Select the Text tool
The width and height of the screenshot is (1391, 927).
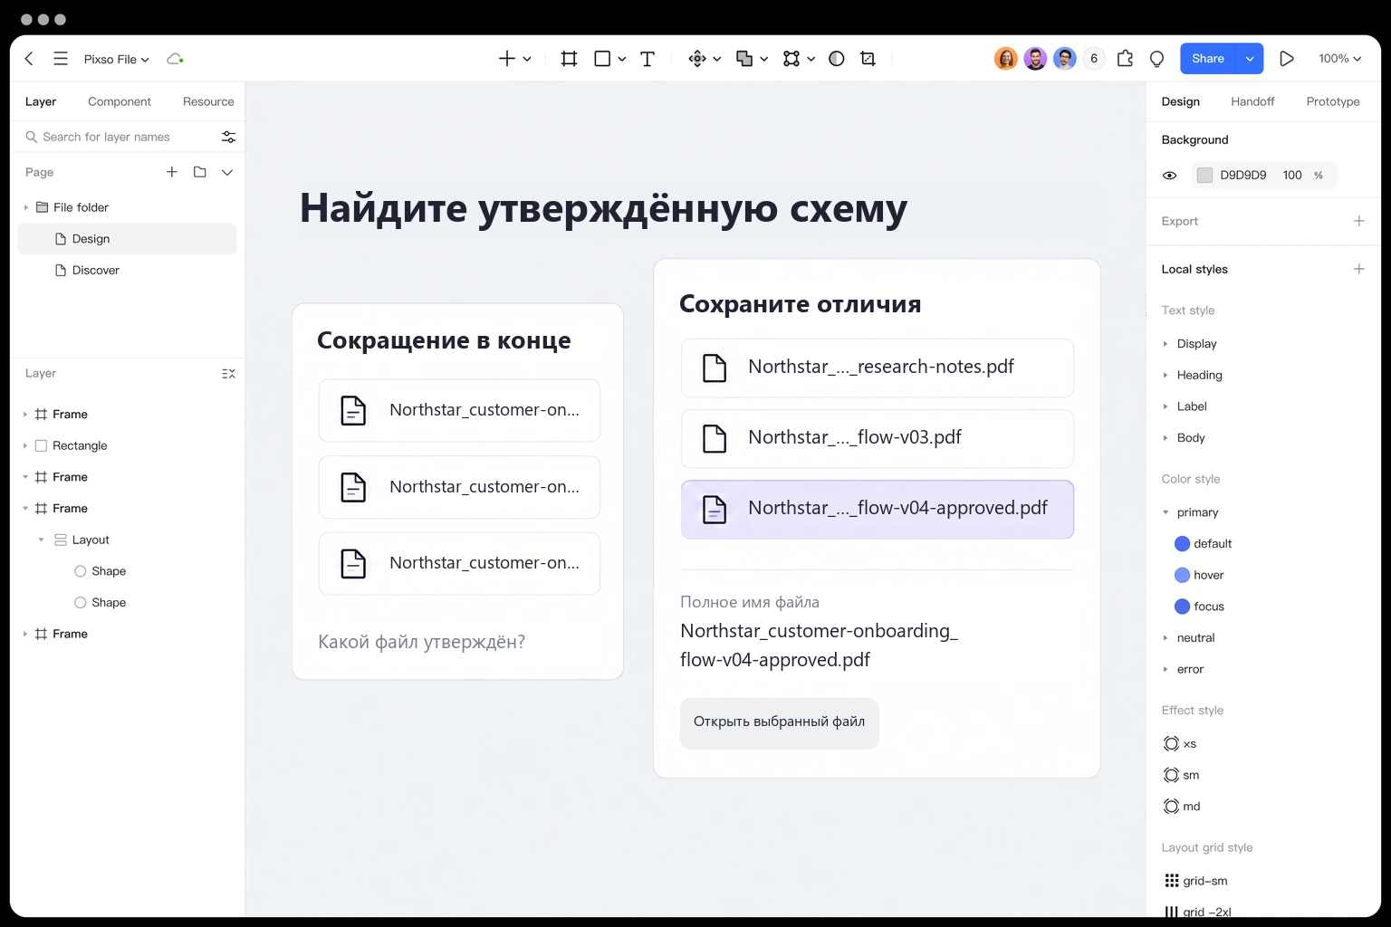(x=648, y=59)
